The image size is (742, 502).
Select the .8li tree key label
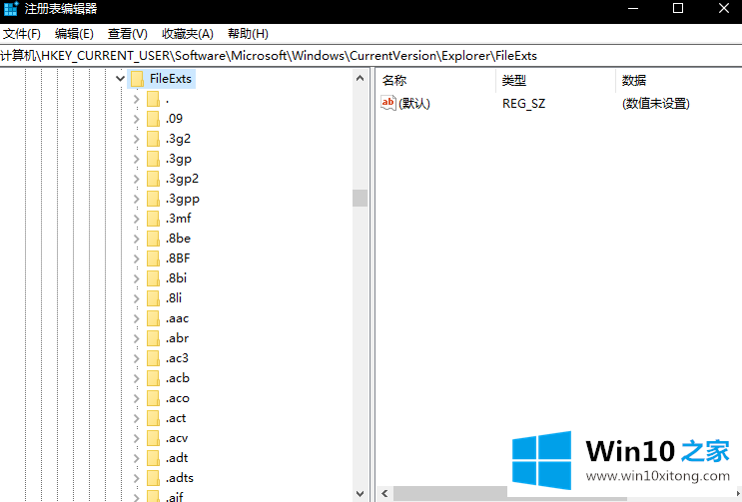174,298
